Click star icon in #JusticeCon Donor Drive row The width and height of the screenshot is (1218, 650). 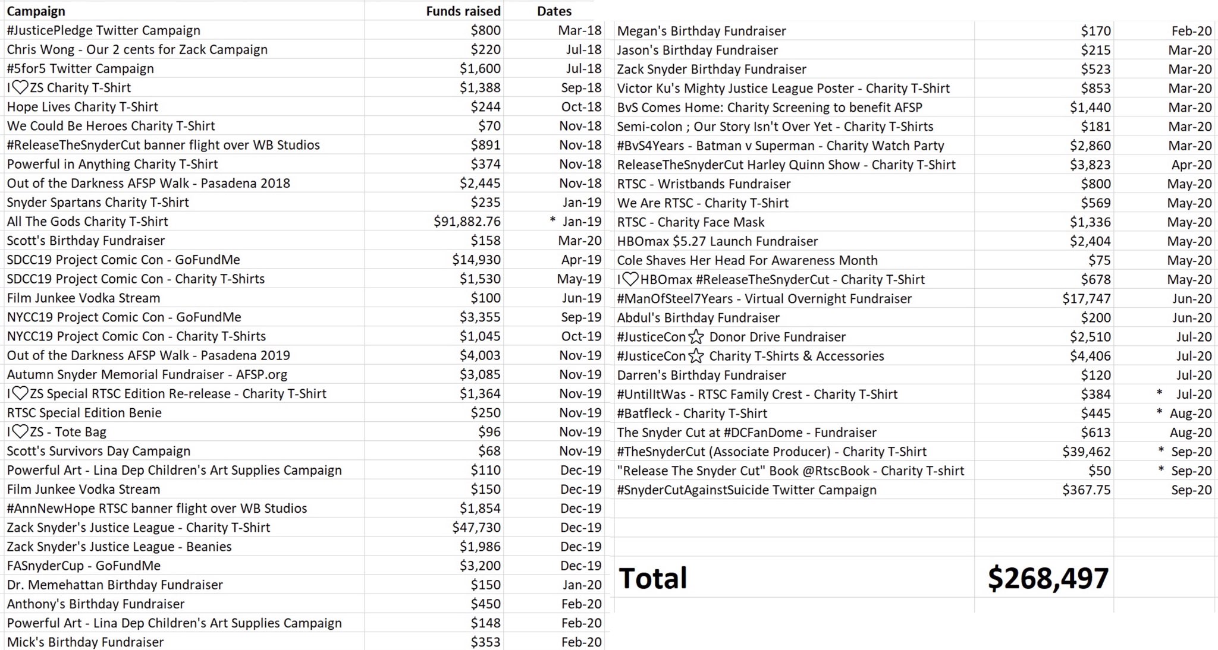click(x=696, y=337)
